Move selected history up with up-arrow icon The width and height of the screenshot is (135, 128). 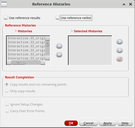pos(119,42)
